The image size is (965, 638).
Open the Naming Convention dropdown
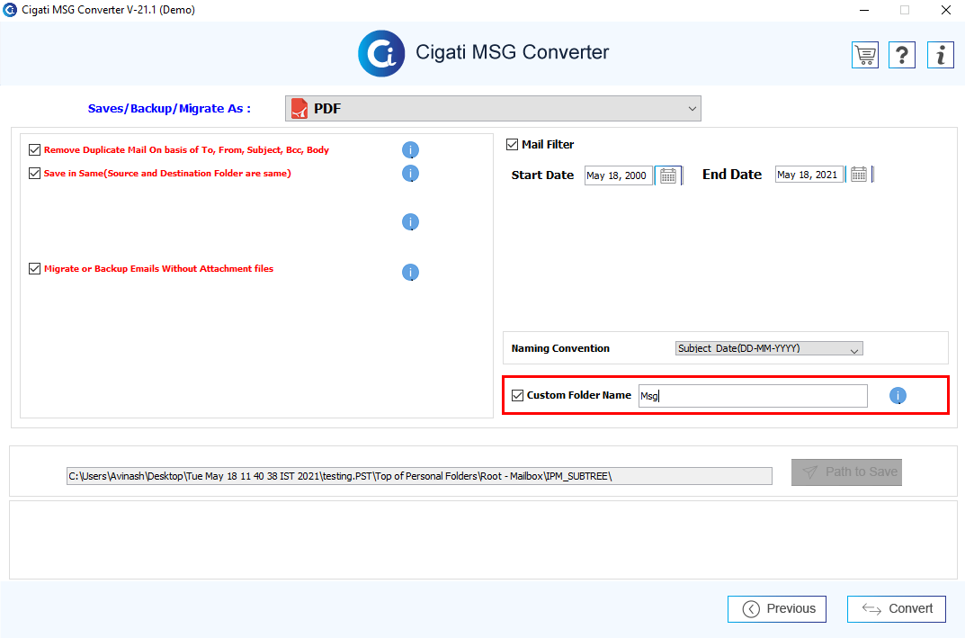tap(769, 348)
